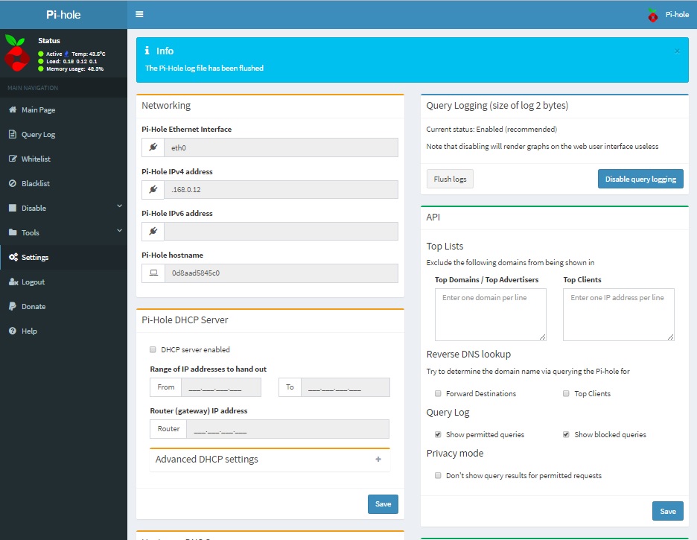This screenshot has height=540, width=697.
Task: Select the Logout menu item
Action: (x=63, y=282)
